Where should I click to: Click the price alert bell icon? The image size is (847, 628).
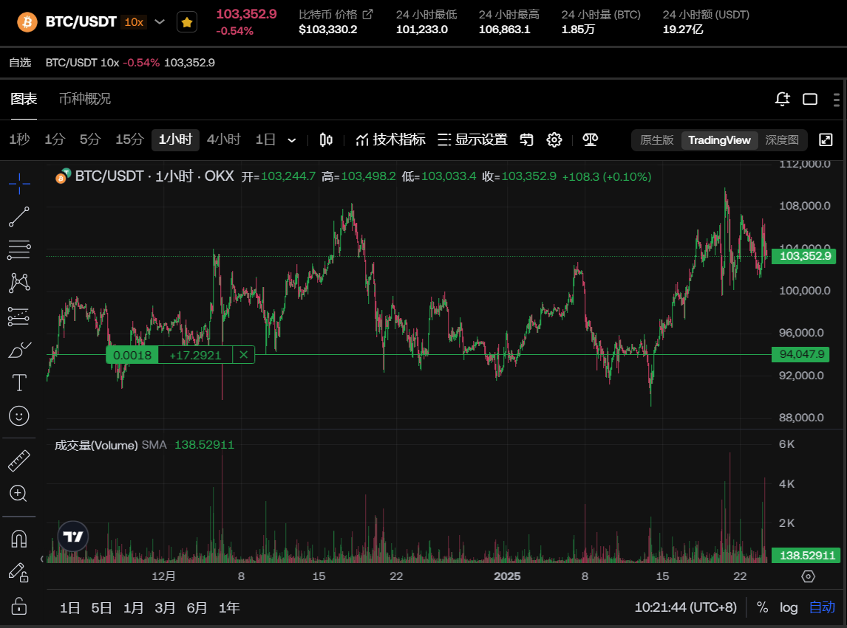click(x=782, y=99)
